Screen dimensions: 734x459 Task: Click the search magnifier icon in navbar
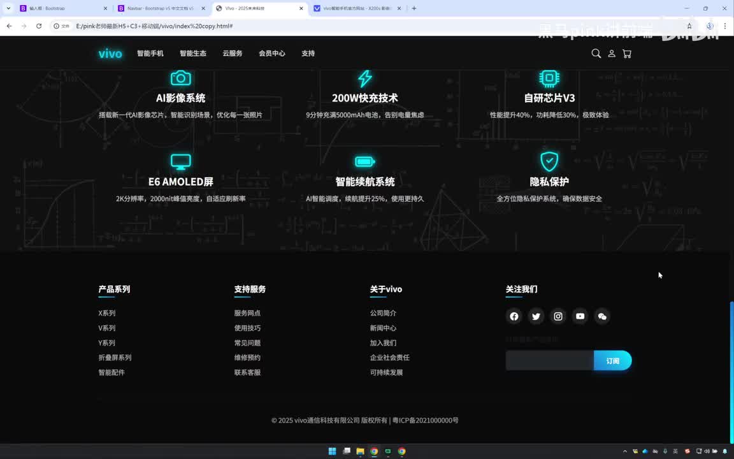tap(596, 54)
